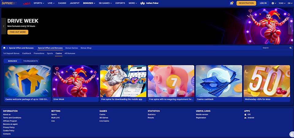
Task: Expand the Bonuses dropdown menu
Action: [x=89, y=3]
